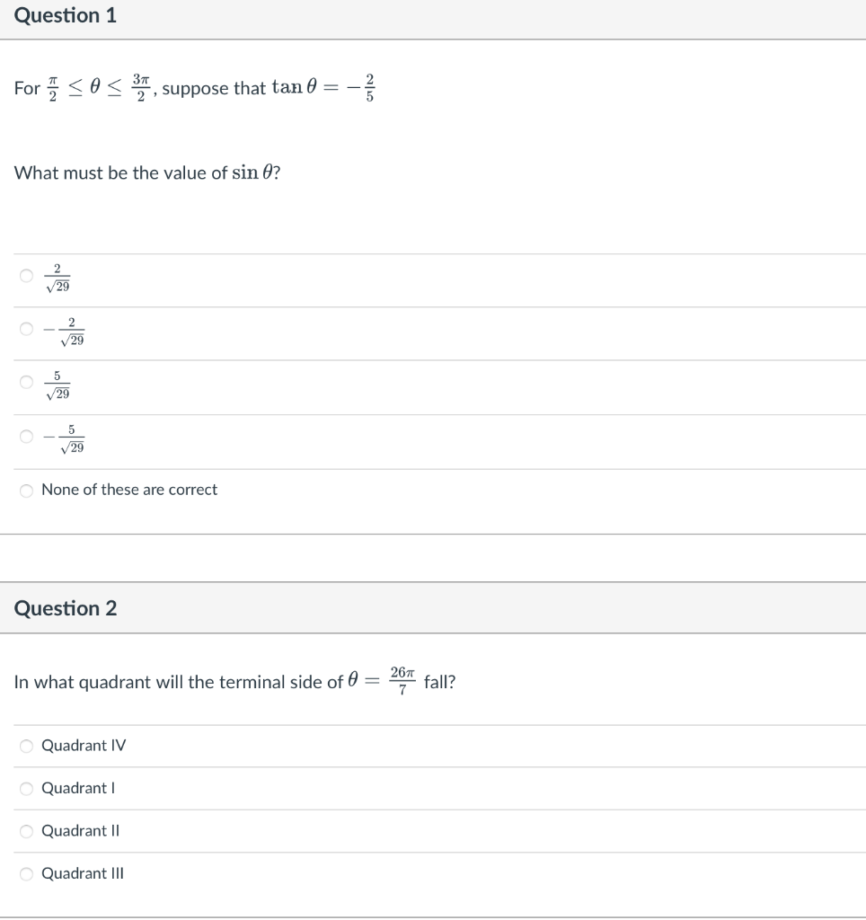Click the Quadrant IV label text
This screenshot has height=920, width=866.
point(84,746)
